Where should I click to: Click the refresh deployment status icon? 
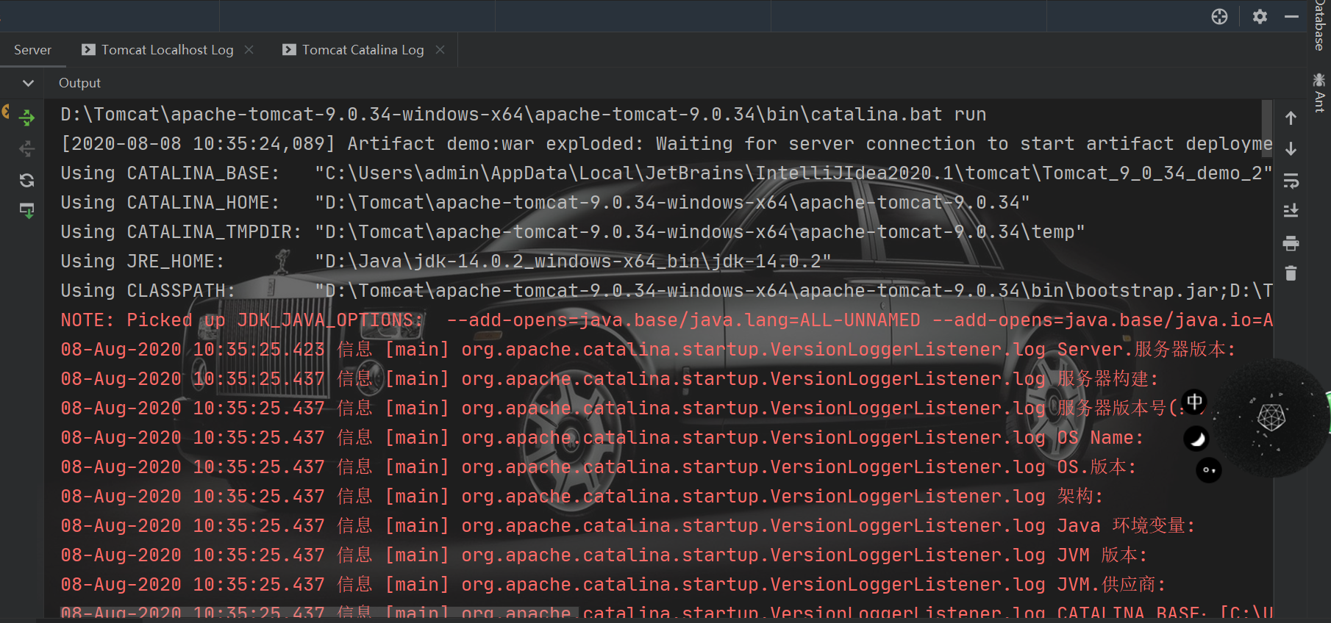pos(27,180)
